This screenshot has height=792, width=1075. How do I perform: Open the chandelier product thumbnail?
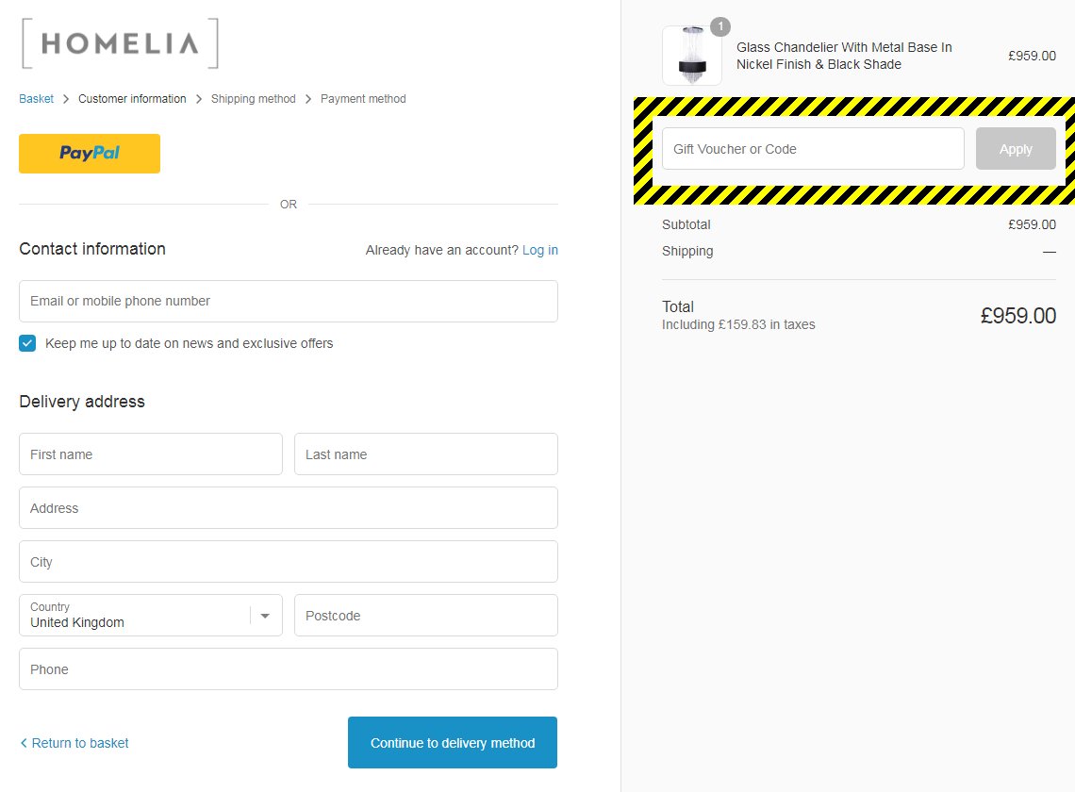coord(691,56)
